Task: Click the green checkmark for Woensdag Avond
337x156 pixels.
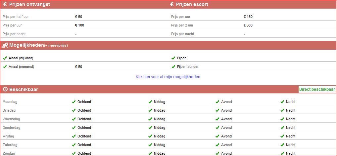Action: coord(217,119)
